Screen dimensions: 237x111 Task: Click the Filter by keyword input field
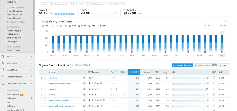point(62,4)
